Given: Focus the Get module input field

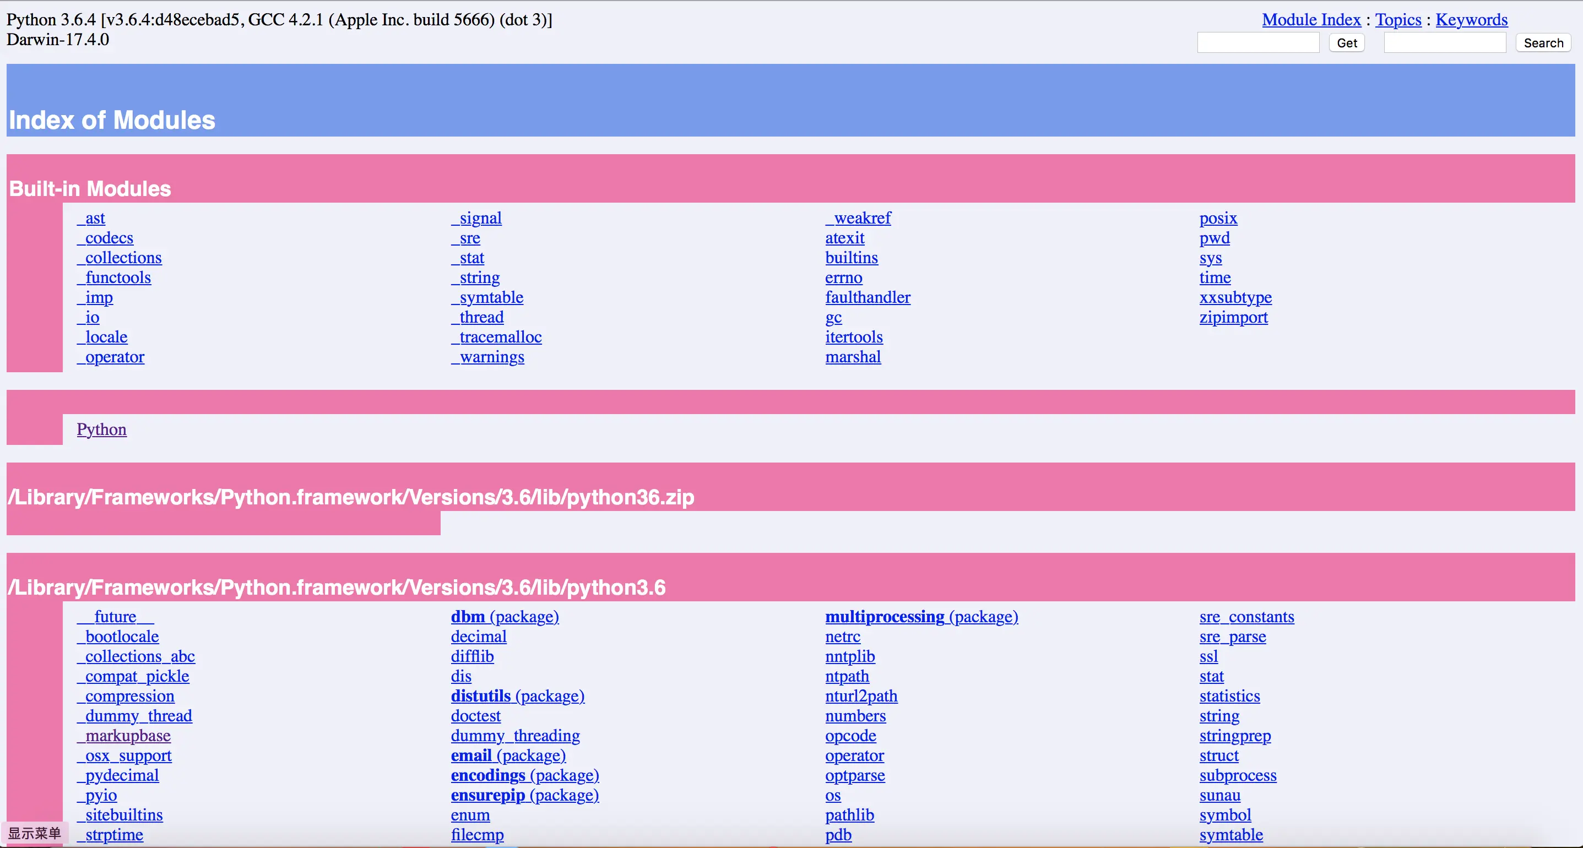Looking at the screenshot, I should [x=1258, y=43].
